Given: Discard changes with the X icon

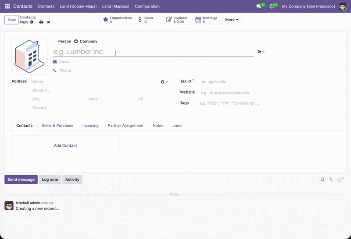Looking at the screenshot, I should pyautogui.click(x=48, y=22).
